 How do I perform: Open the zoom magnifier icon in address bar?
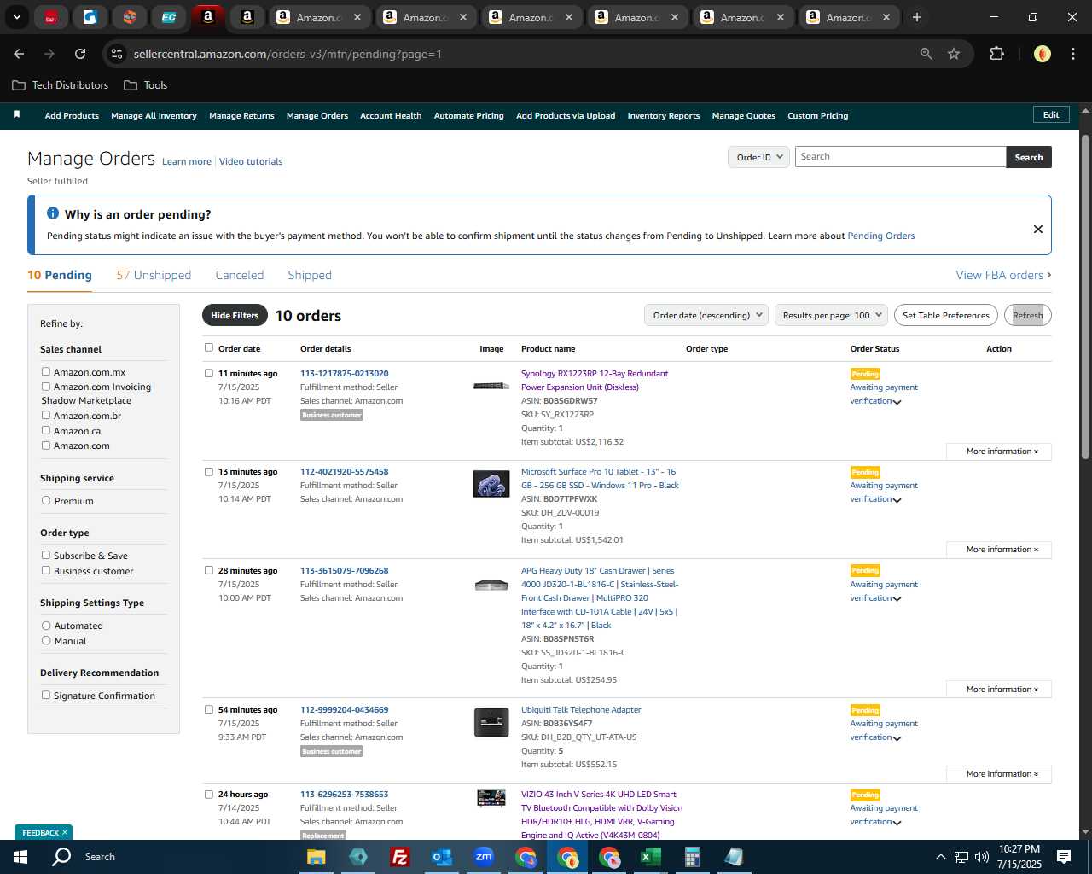tap(926, 54)
